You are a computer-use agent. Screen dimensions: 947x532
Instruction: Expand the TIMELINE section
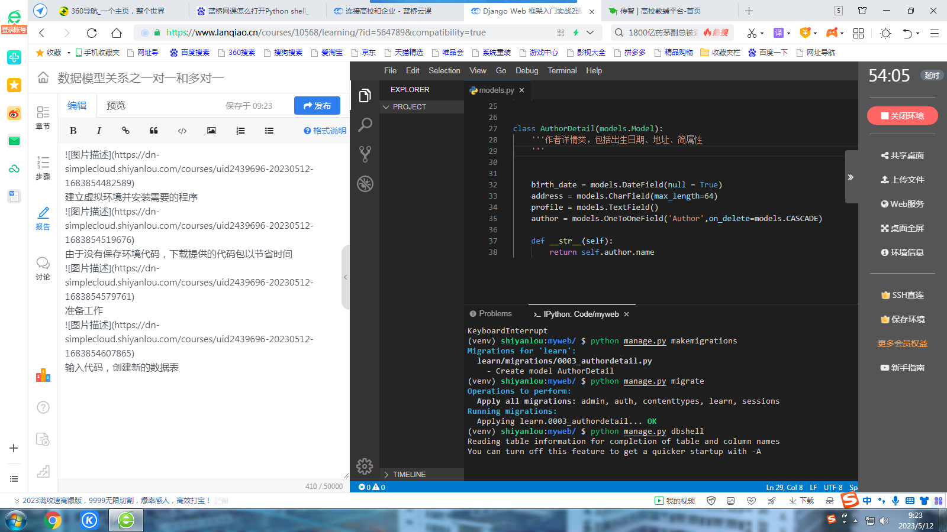click(x=408, y=475)
